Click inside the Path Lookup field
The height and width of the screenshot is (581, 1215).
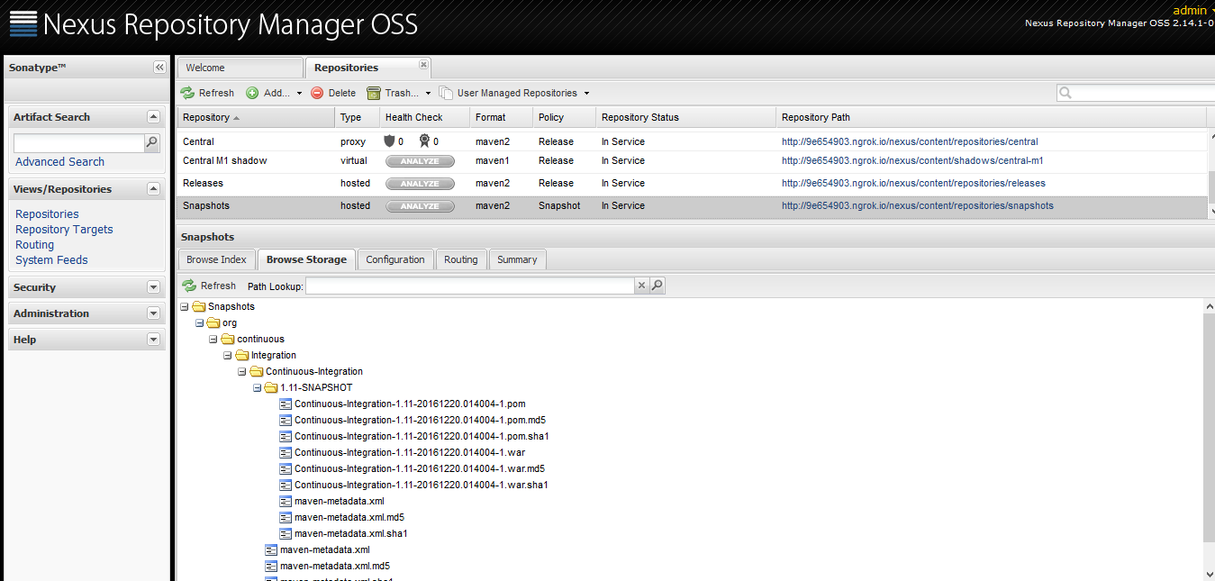[470, 286]
